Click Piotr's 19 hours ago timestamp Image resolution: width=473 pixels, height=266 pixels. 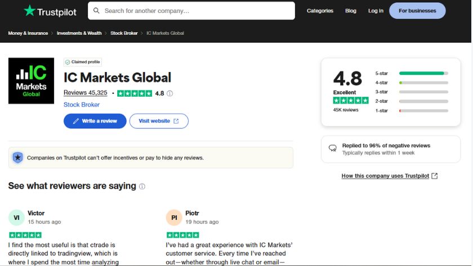(202, 222)
